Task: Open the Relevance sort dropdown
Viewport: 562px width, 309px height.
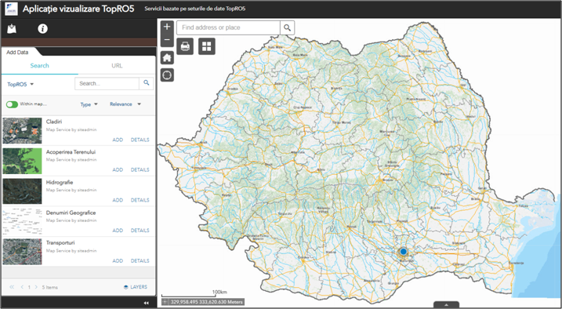Action: pyautogui.click(x=125, y=104)
